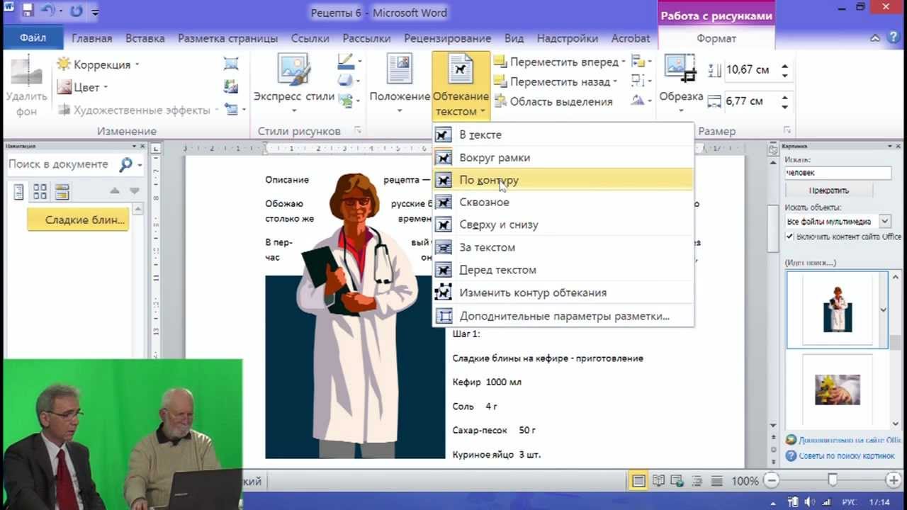
Task: Switch to the Формат tab
Action: click(716, 38)
